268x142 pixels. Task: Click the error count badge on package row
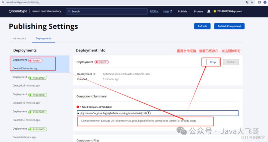pos(148,113)
